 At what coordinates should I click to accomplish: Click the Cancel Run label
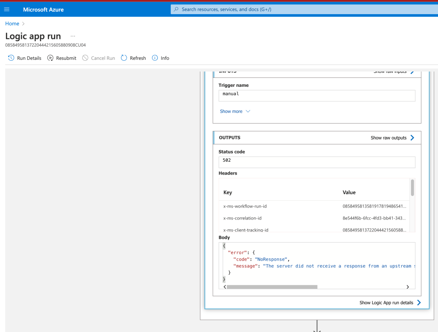[103, 58]
